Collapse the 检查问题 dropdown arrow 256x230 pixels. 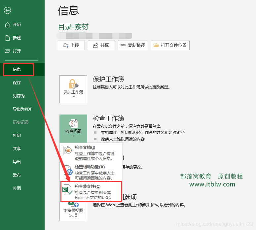[74, 136]
